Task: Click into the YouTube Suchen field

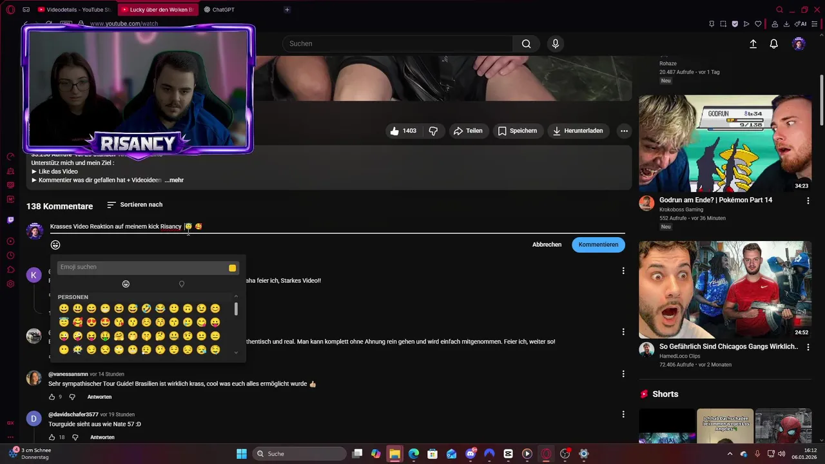Action: (397, 44)
